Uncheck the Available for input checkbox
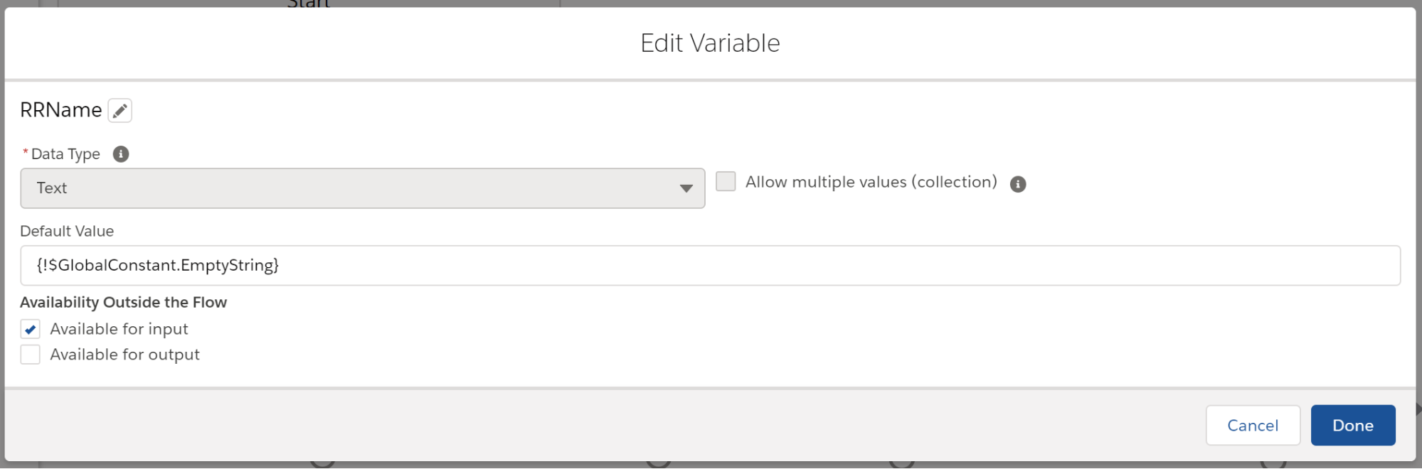This screenshot has width=1422, height=469. (x=31, y=329)
